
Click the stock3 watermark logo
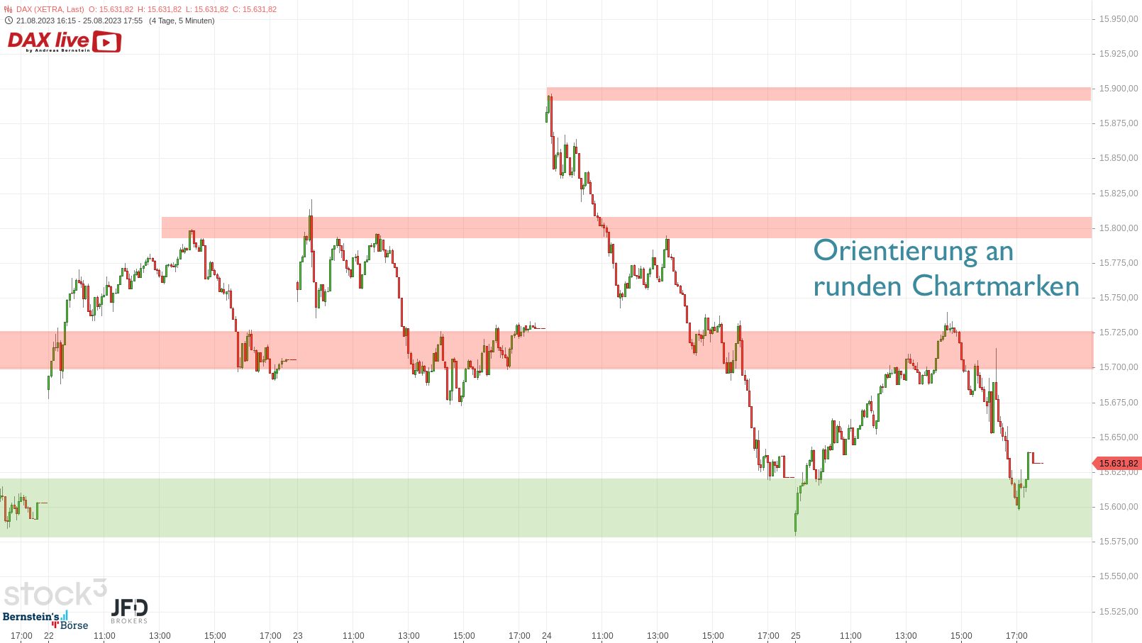55,593
